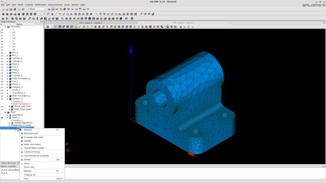This screenshot has width=326, height=183.
Task: Open the Mesh module selector dropdown
Action: point(37,9)
